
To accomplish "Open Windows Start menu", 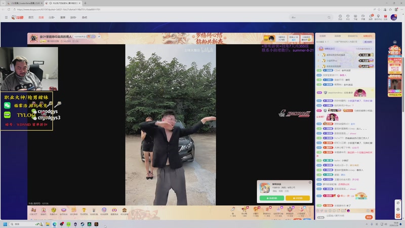I will coord(5,224).
